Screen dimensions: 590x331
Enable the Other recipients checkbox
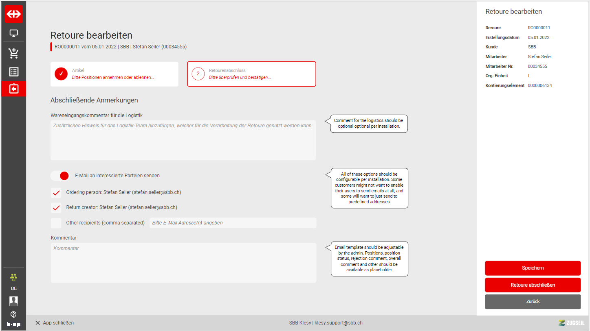coord(56,223)
